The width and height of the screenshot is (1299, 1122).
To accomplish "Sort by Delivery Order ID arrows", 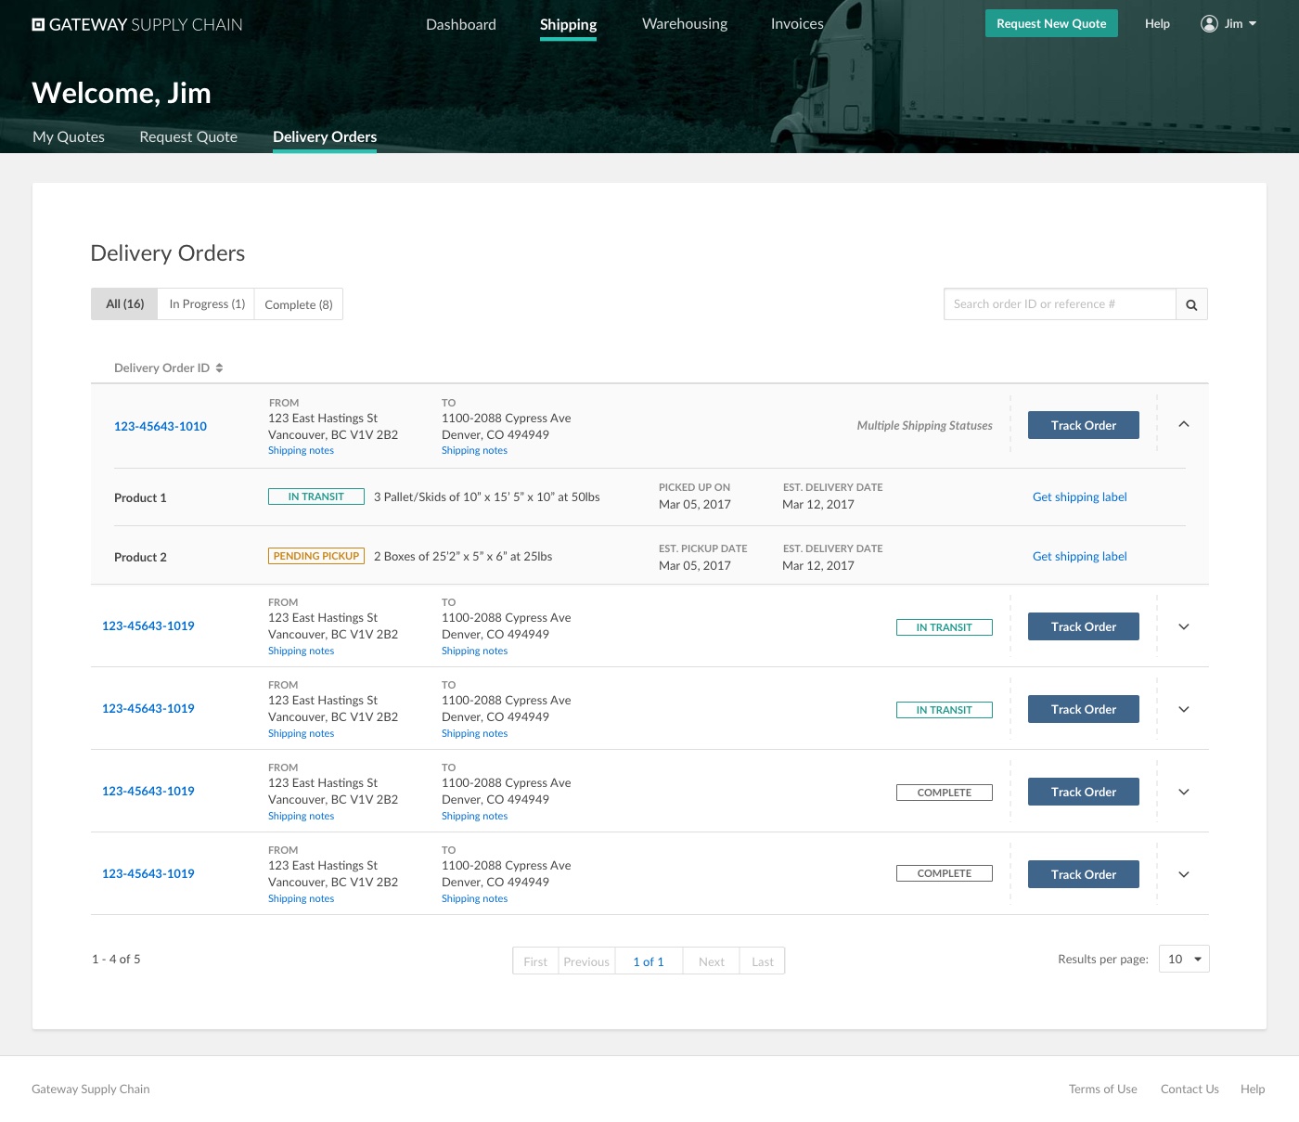I will coord(219,368).
